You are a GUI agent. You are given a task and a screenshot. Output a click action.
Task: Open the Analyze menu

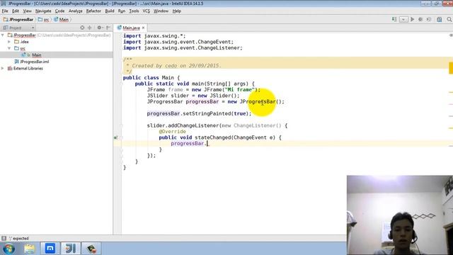coord(76,11)
